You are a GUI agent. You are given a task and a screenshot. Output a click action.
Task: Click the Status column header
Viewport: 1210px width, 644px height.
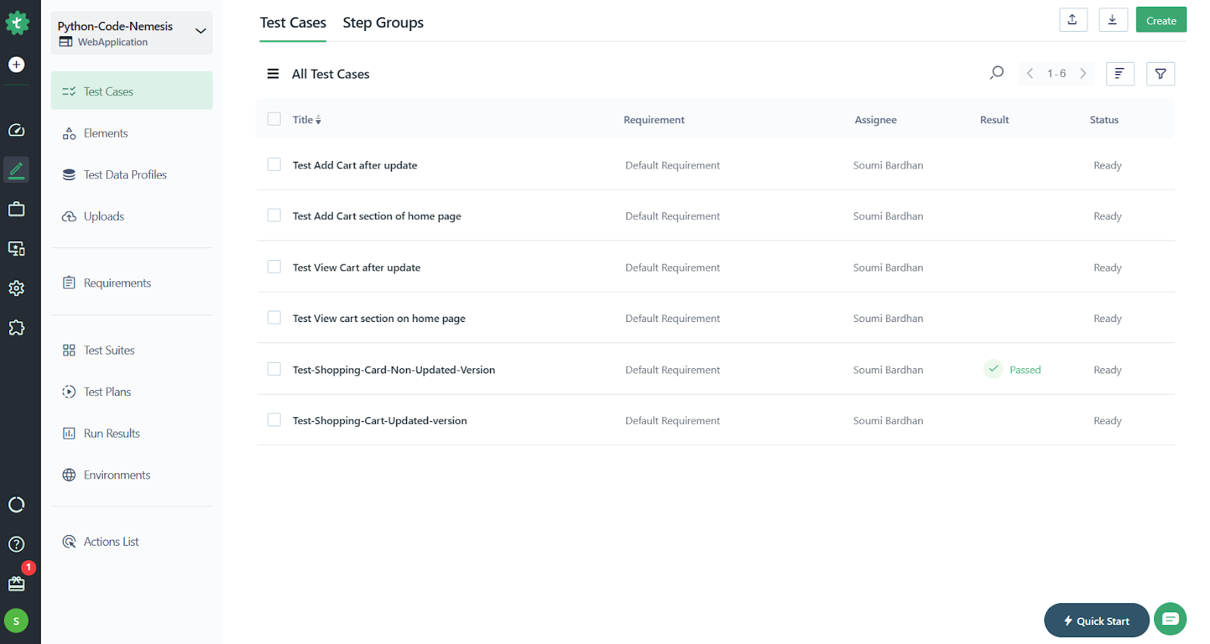1104,119
